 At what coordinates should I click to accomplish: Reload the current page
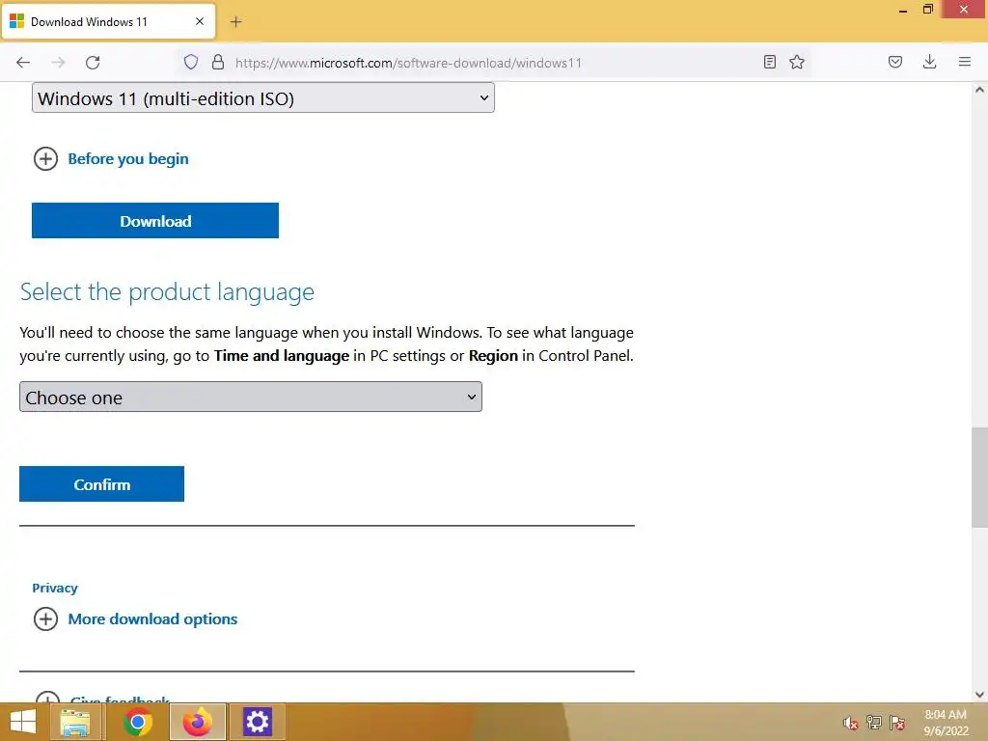(93, 63)
